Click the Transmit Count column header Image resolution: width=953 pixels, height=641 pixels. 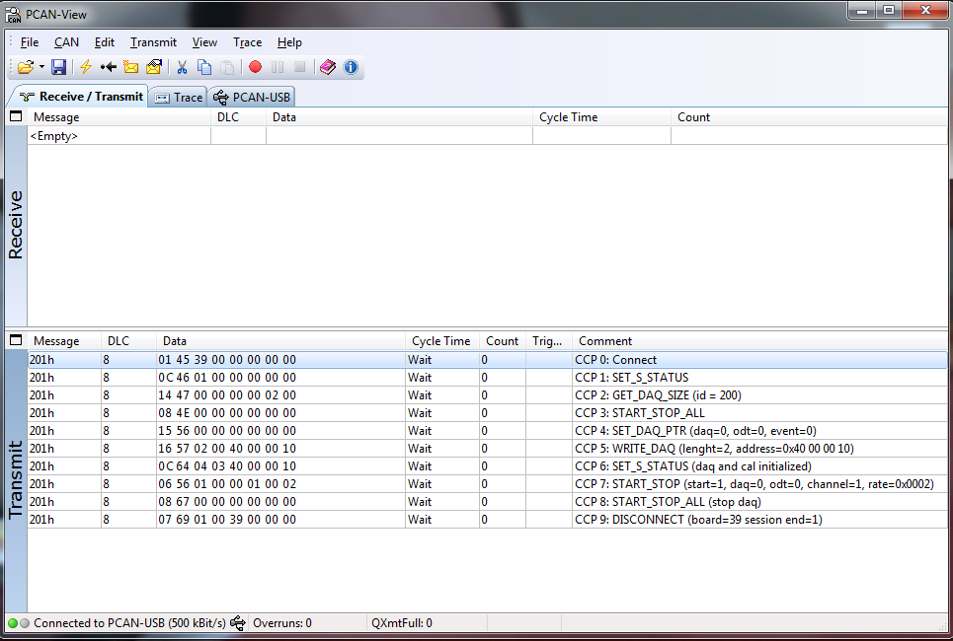click(503, 341)
